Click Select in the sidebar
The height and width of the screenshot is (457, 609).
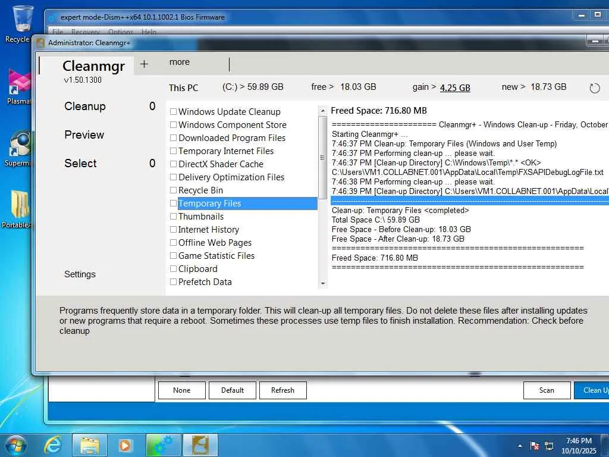[x=80, y=163]
